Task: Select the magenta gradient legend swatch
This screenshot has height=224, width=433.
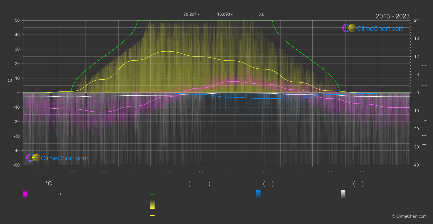Action: (x=25, y=194)
